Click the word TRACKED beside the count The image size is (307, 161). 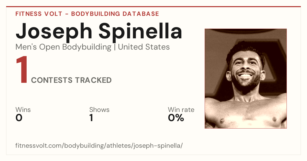[x=93, y=80]
